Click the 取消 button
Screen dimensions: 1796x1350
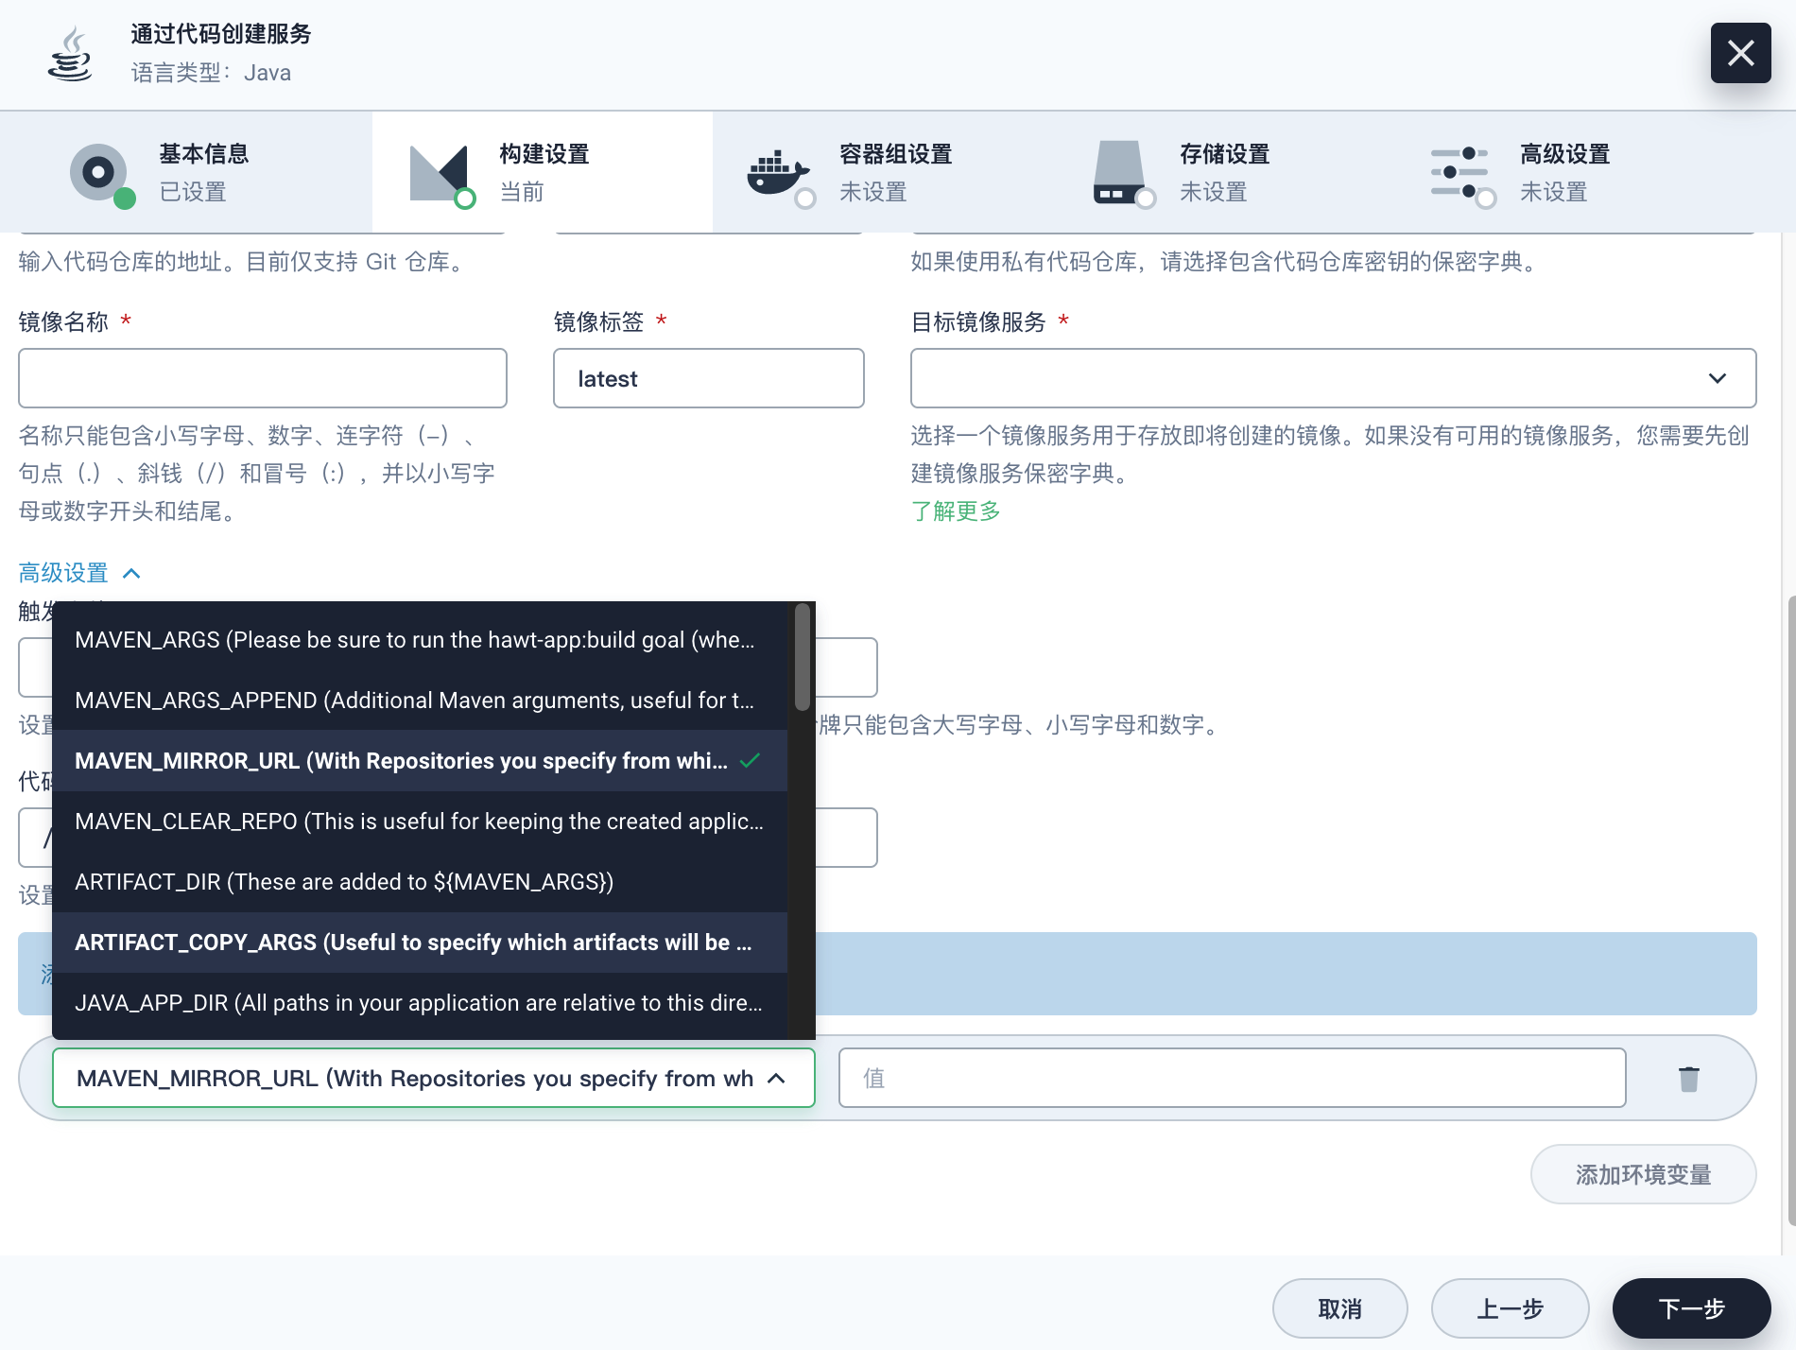pyautogui.click(x=1340, y=1308)
